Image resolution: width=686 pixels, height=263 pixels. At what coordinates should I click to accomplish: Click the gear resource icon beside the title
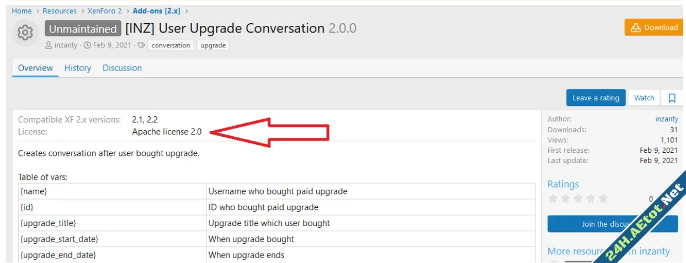tap(25, 33)
